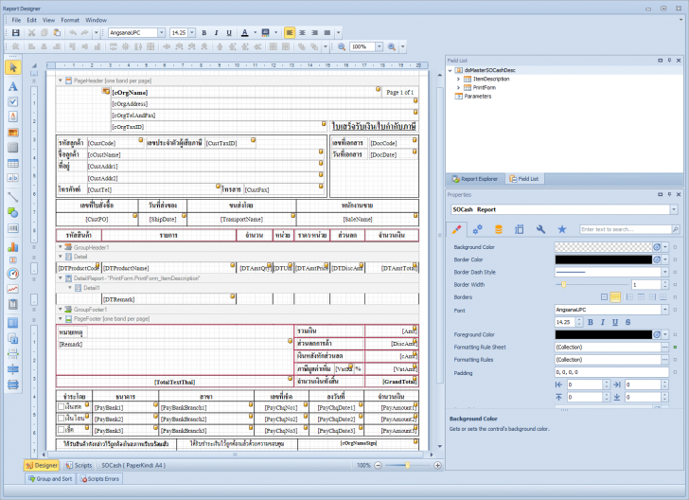Expand the ItemDescription node in Field List
This screenshot has width=689, height=500.
pyautogui.click(x=459, y=79)
